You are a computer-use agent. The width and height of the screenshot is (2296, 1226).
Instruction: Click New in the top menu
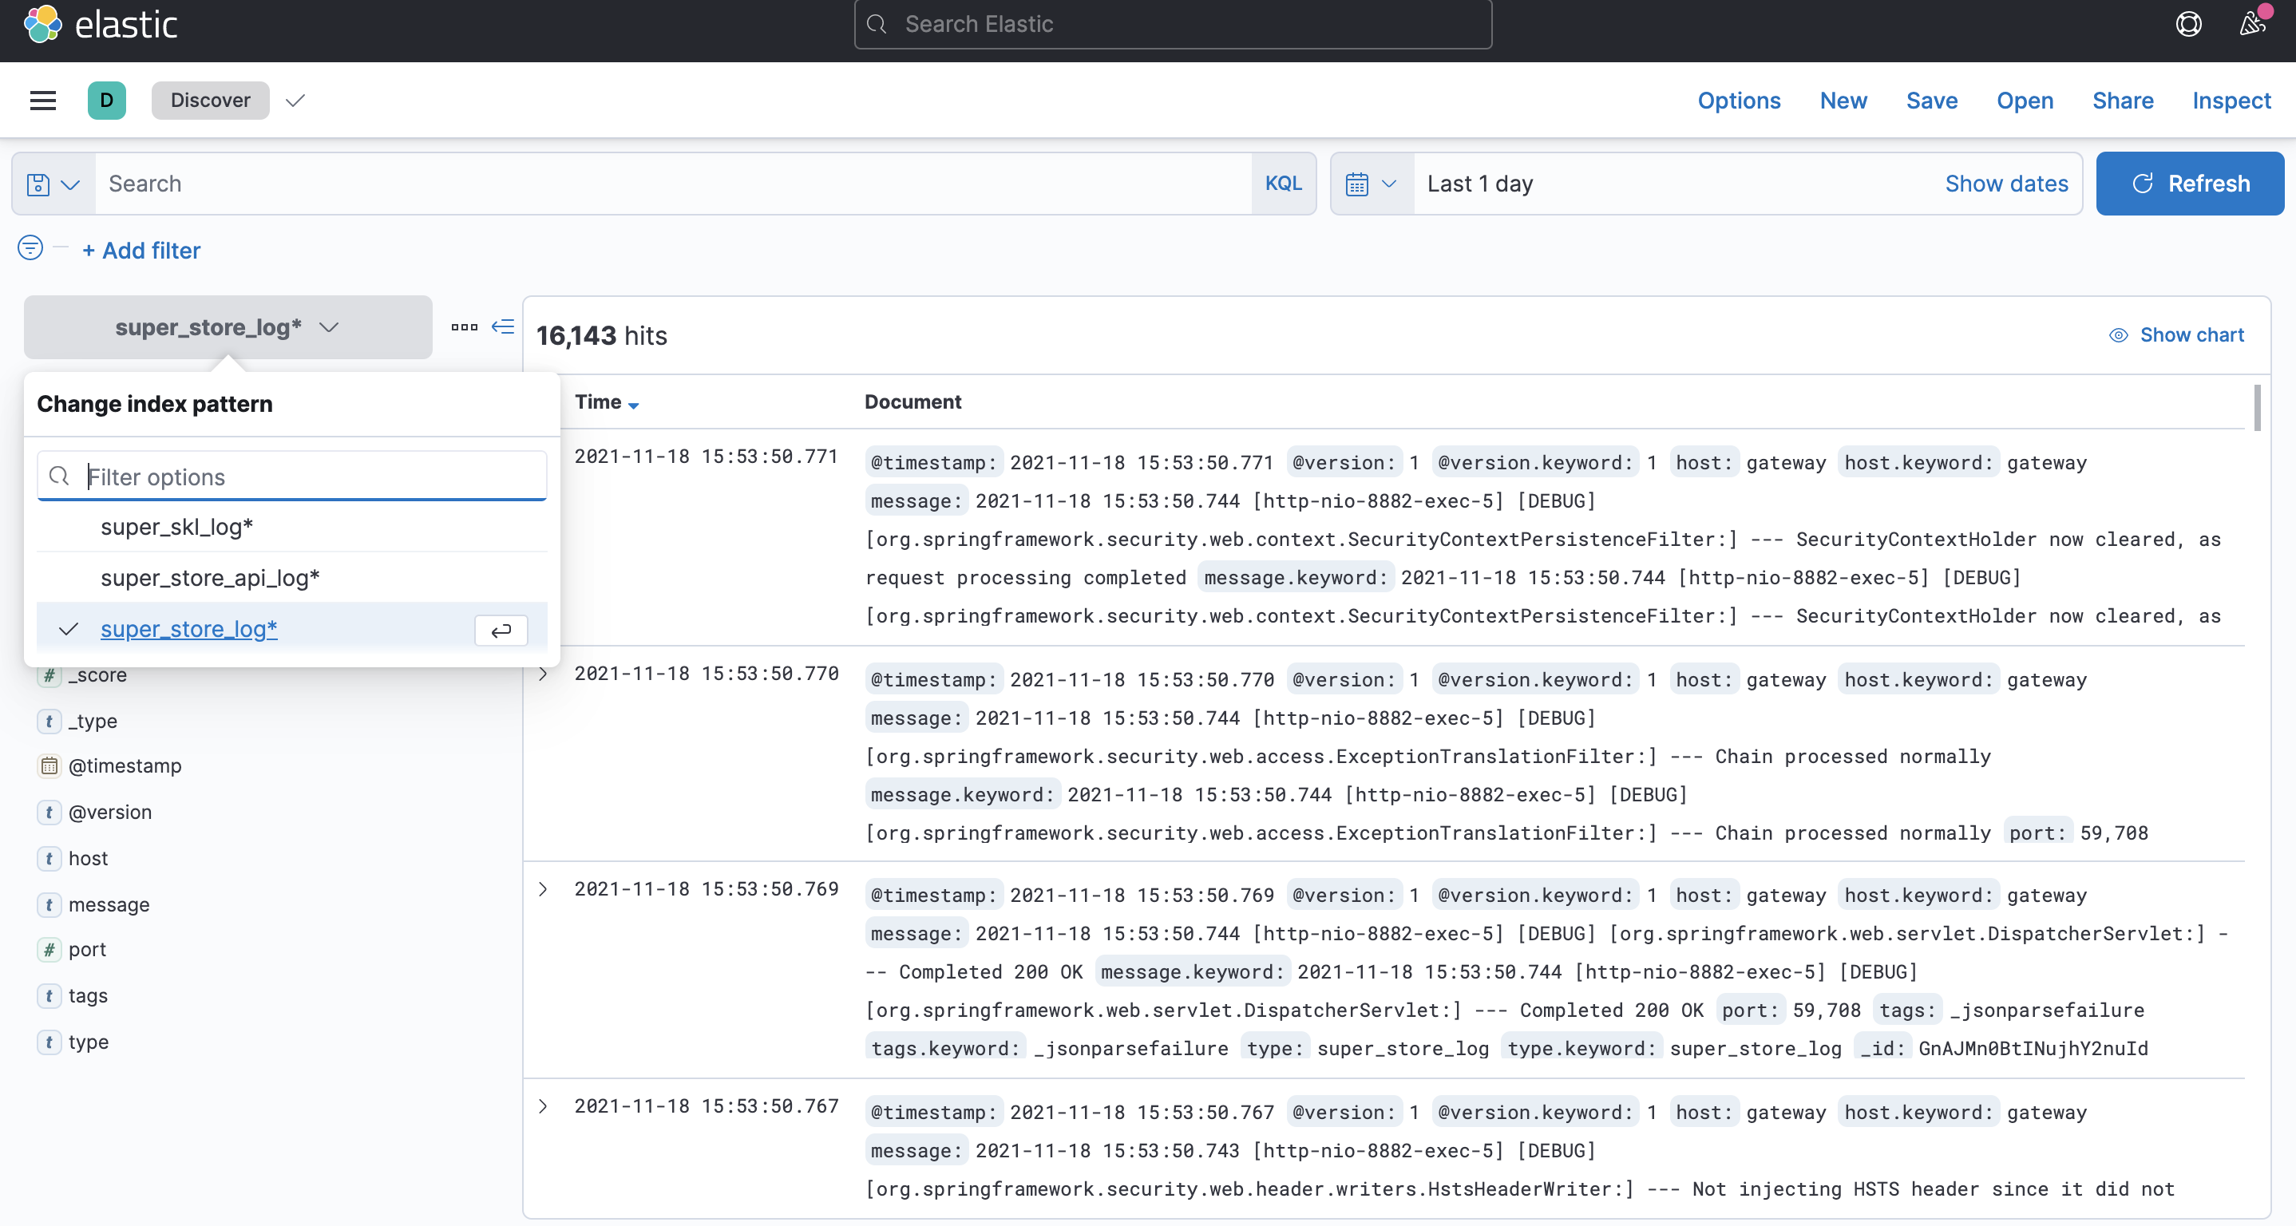tap(1843, 101)
